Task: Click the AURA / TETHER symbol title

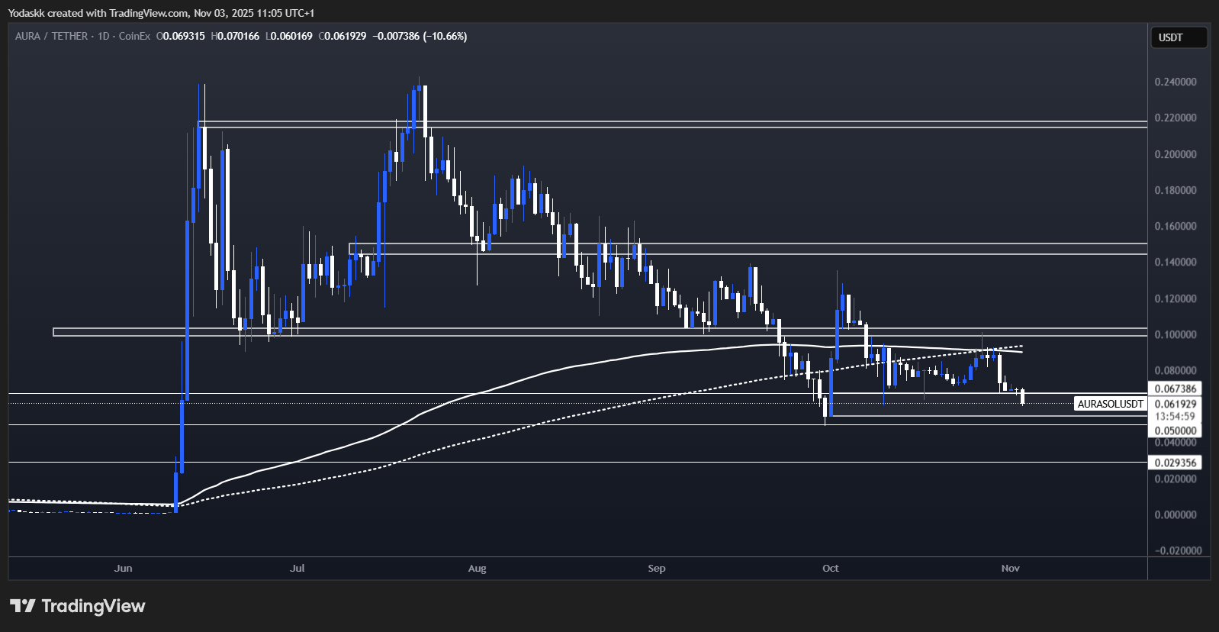Action: [50, 36]
